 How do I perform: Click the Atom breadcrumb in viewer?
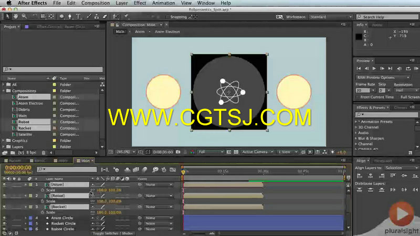tap(140, 31)
